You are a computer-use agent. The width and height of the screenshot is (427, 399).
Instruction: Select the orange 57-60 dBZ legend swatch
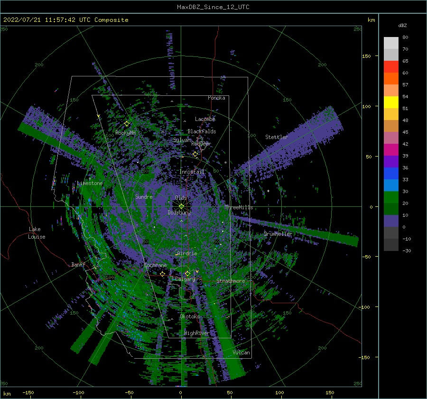pos(391,79)
